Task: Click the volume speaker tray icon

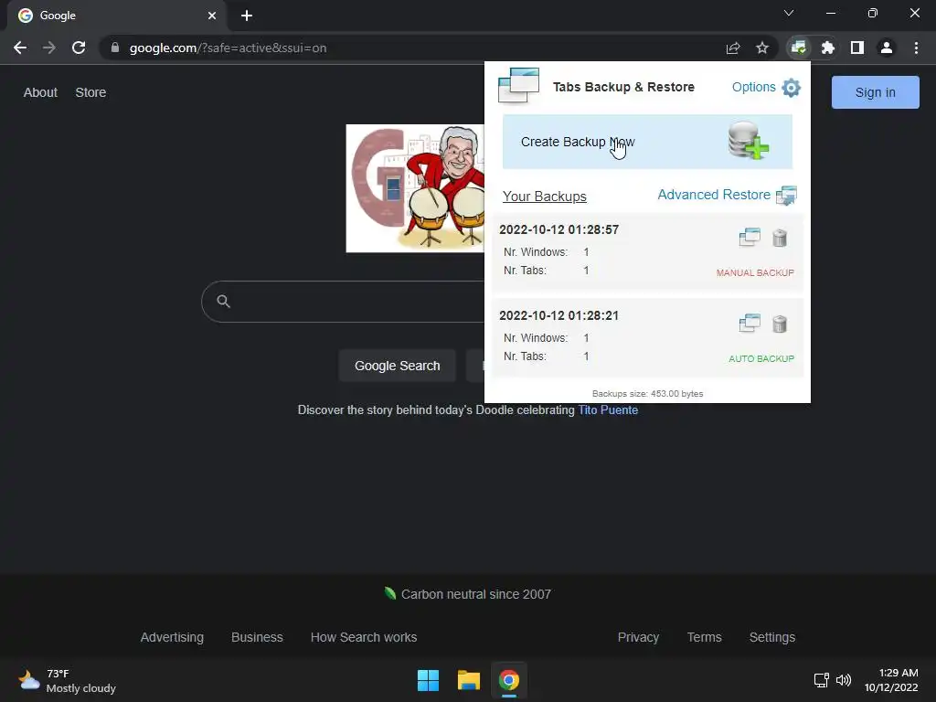Action: click(844, 680)
